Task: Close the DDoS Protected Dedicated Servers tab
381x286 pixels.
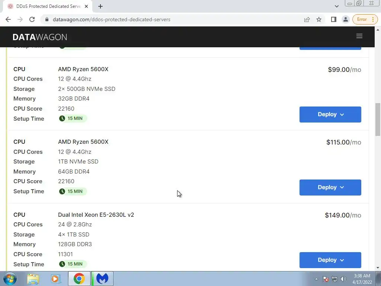Action: [86, 6]
